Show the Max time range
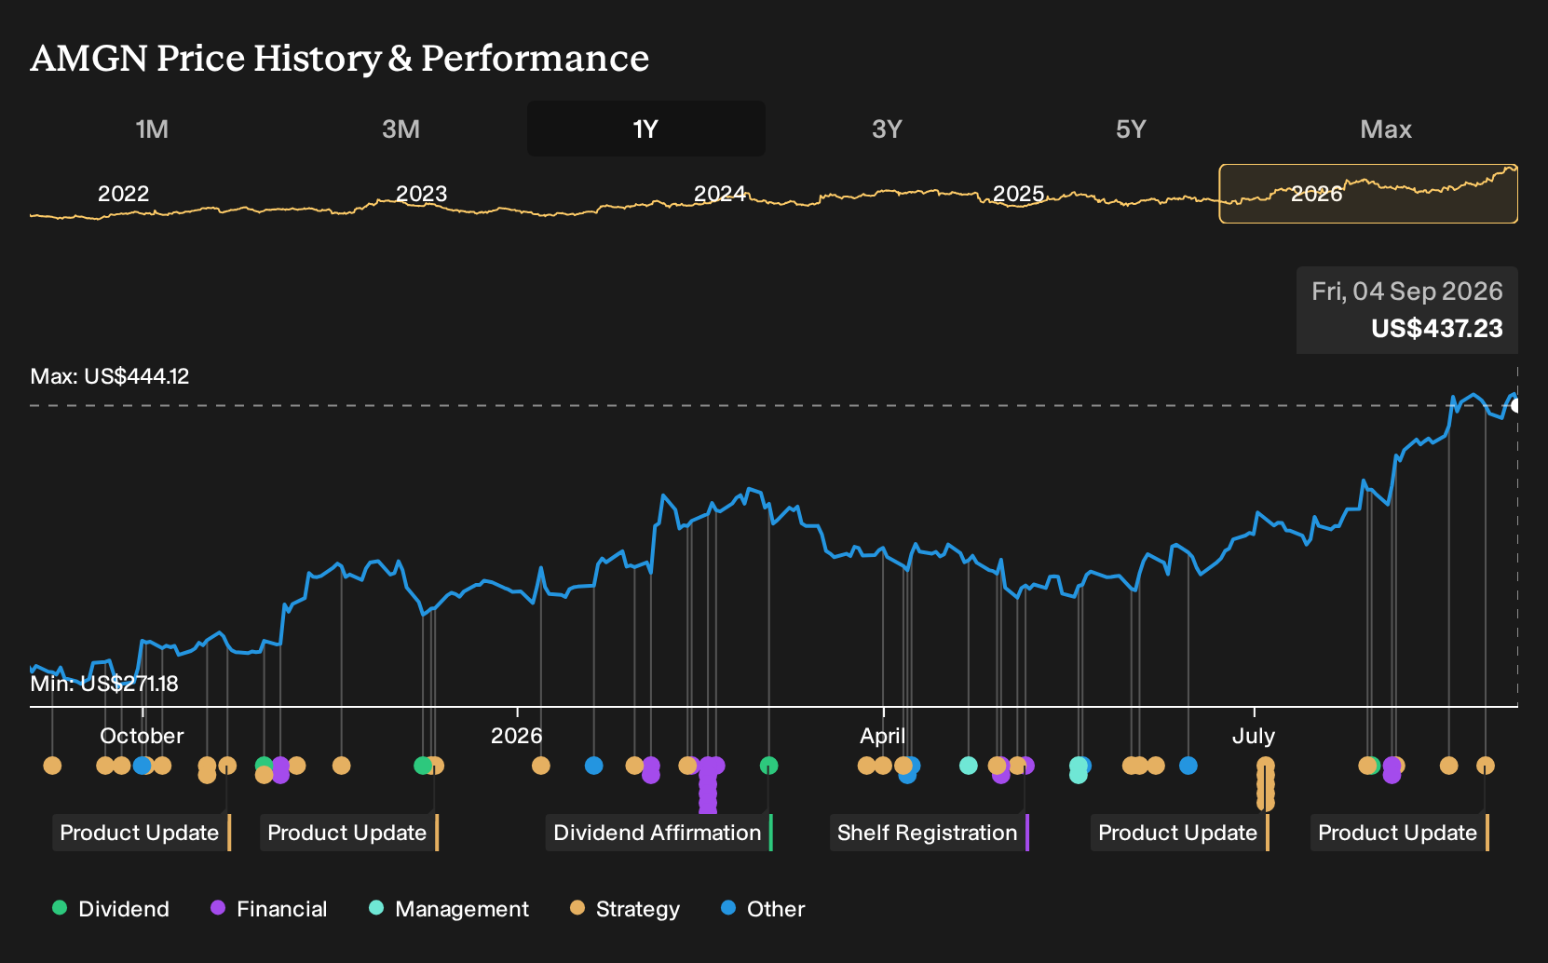The width and height of the screenshot is (1548, 963). (x=1386, y=129)
